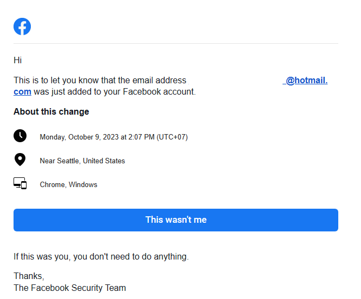Click the '(UTC+07)' timezone text
The height and width of the screenshot is (299, 361).
172,137
